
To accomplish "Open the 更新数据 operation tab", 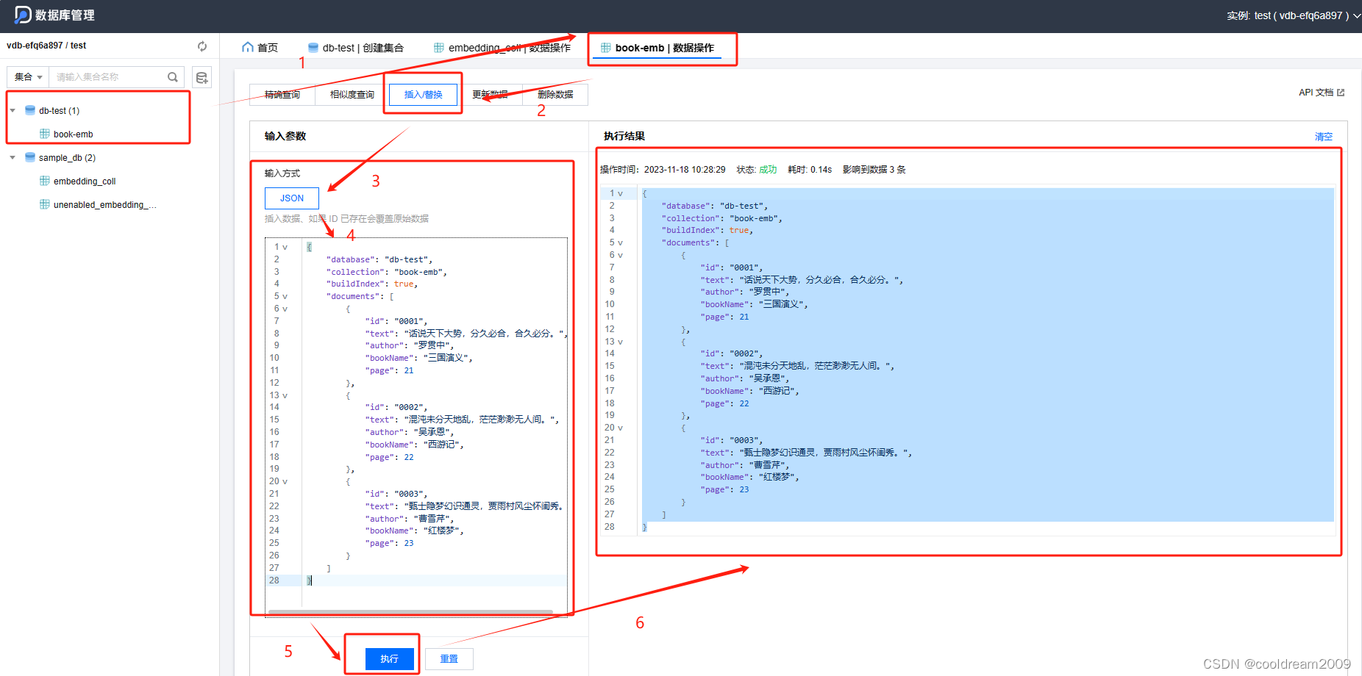I will [x=490, y=94].
